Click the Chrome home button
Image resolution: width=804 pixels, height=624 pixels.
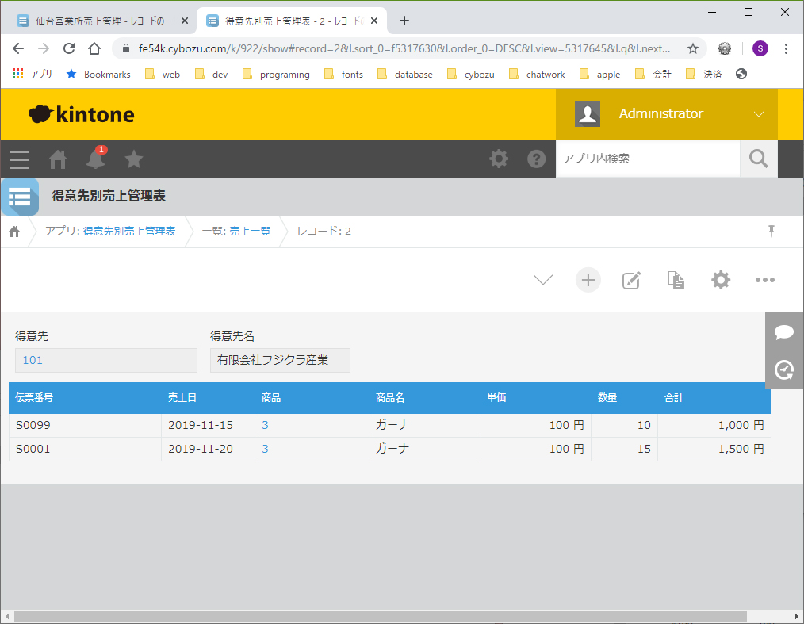tap(94, 48)
